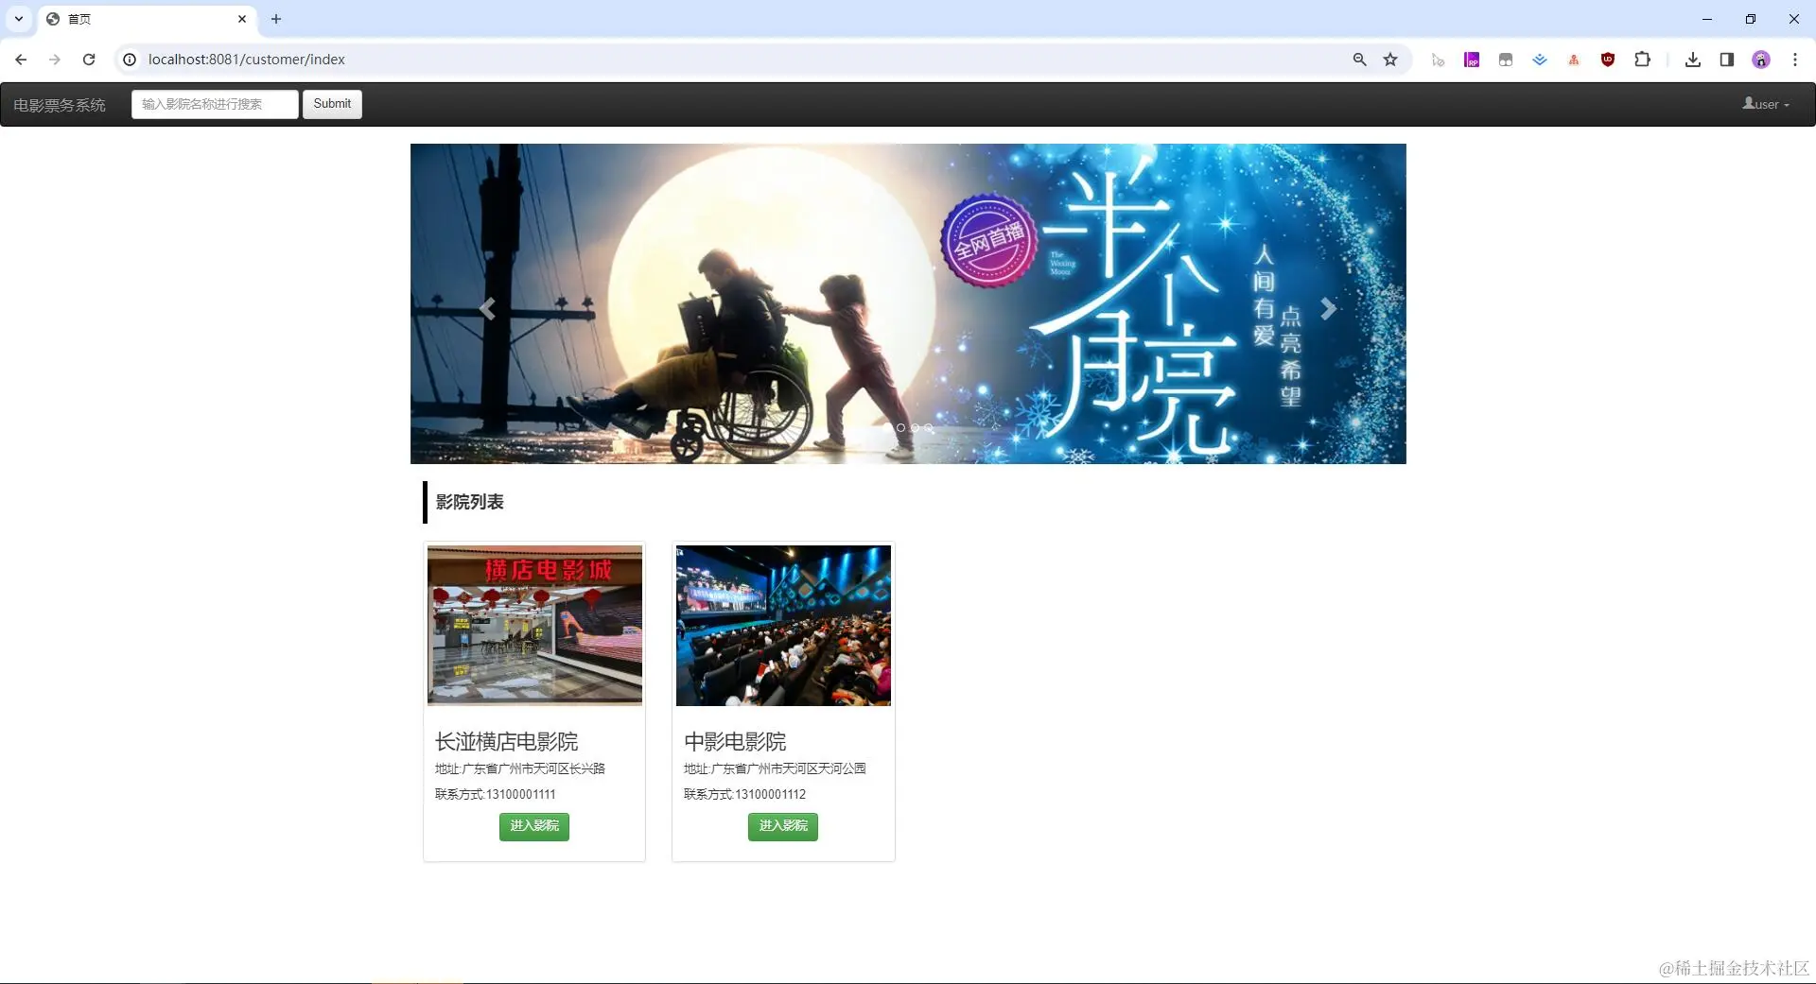Show the next carousel slide

click(x=1329, y=308)
